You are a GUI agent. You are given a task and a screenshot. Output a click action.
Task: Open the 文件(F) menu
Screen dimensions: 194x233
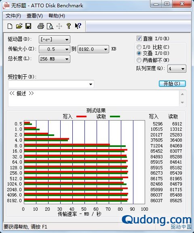[13, 15]
